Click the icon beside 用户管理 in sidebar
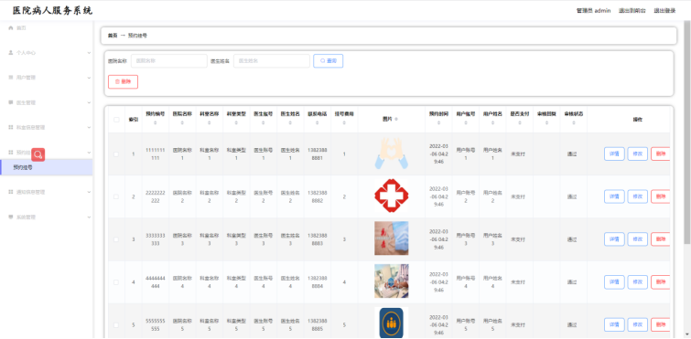 coord(11,78)
